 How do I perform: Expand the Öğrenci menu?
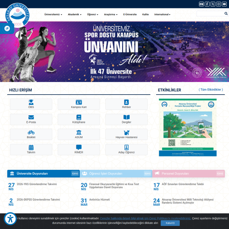pos(93,15)
